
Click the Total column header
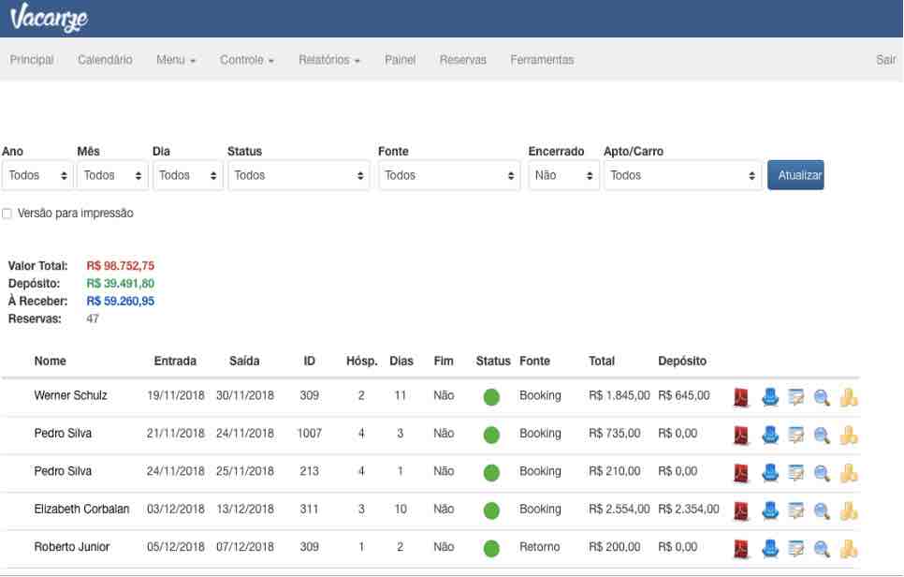pyautogui.click(x=602, y=362)
